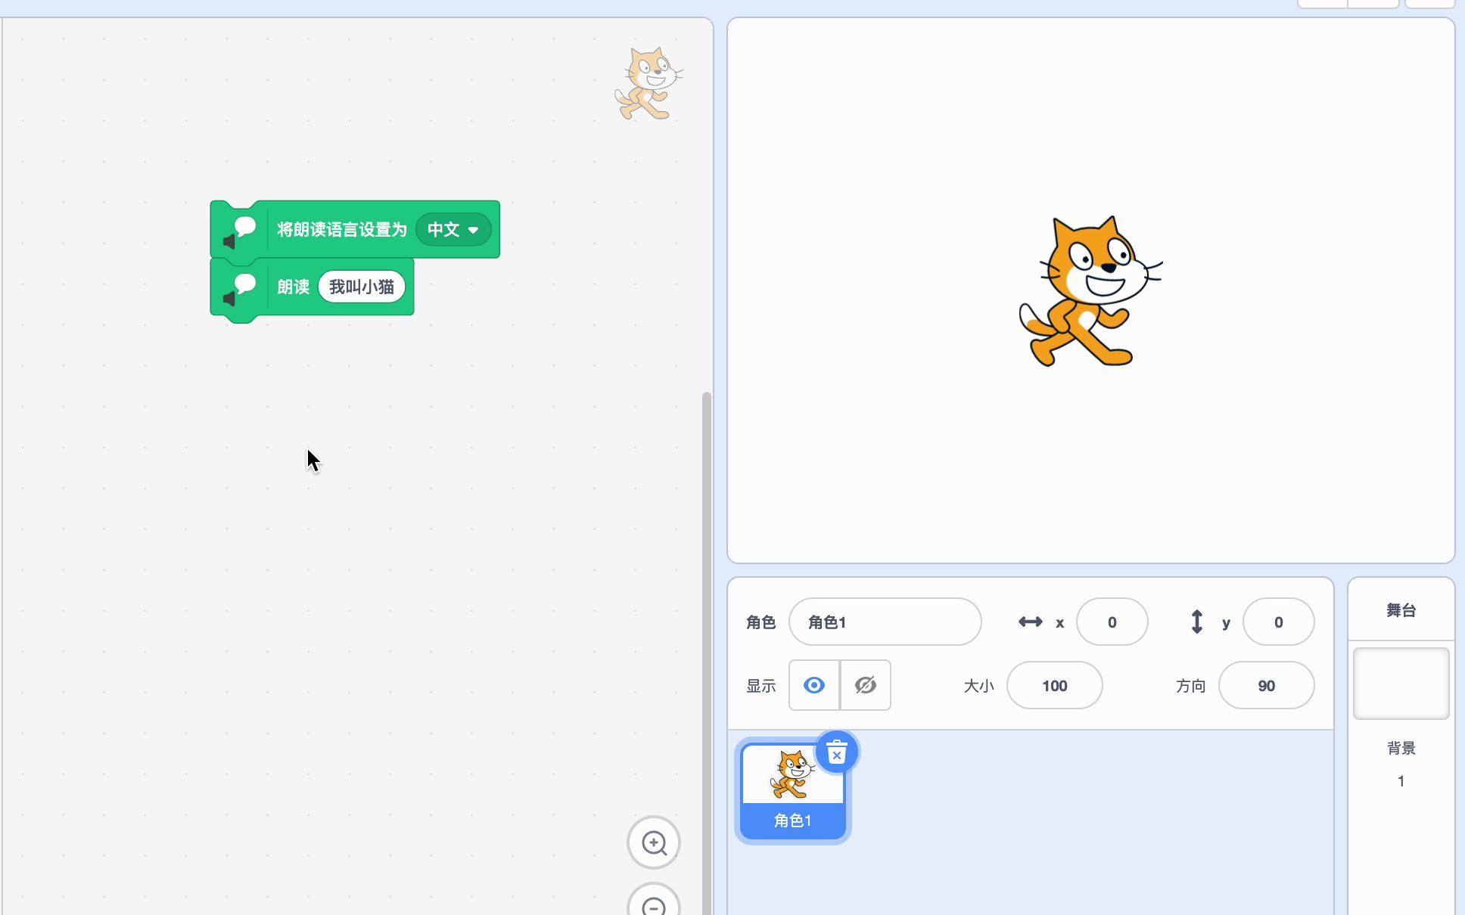The image size is (1465, 915).
Task: Click the 舞台 stage panel header
Action: tap(1401, 610)
